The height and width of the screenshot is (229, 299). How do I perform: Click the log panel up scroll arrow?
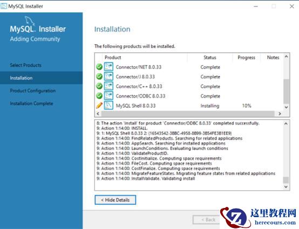coord(286,124)
